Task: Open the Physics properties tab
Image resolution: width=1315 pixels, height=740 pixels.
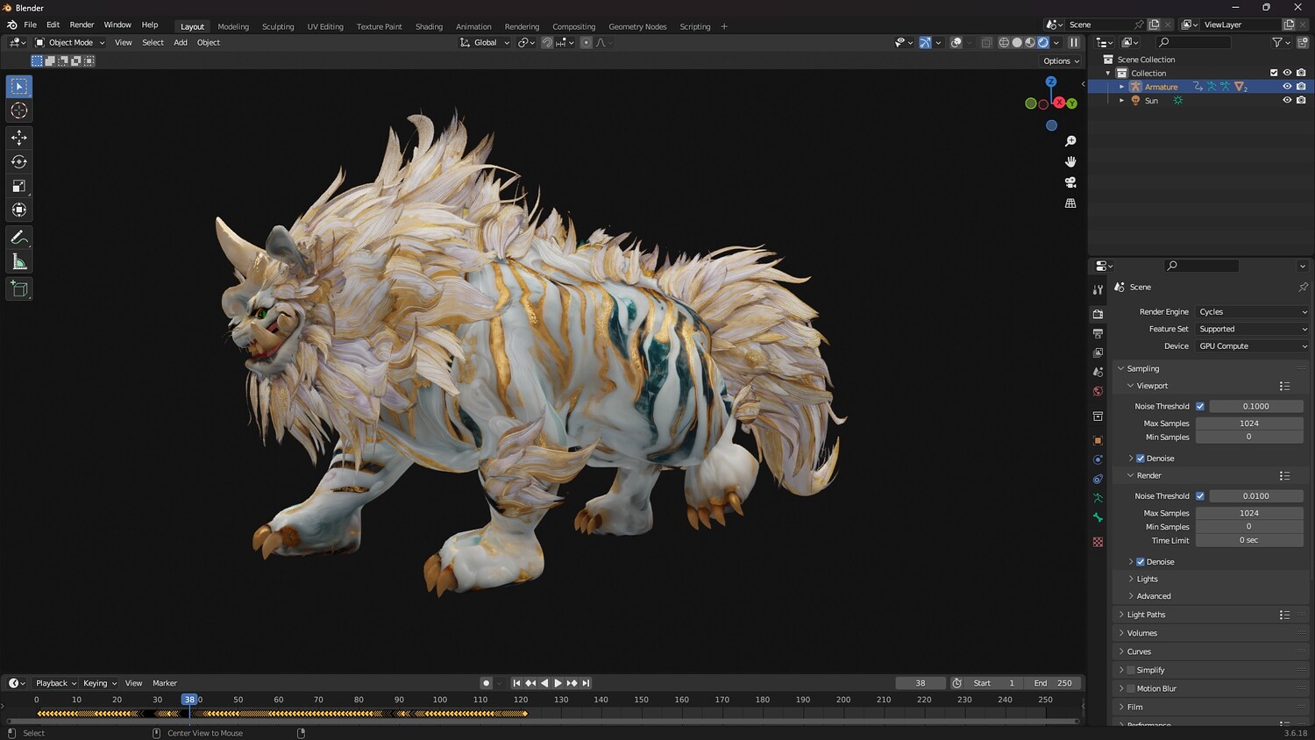Action: pyautogui.click(x=1098, y=459)
